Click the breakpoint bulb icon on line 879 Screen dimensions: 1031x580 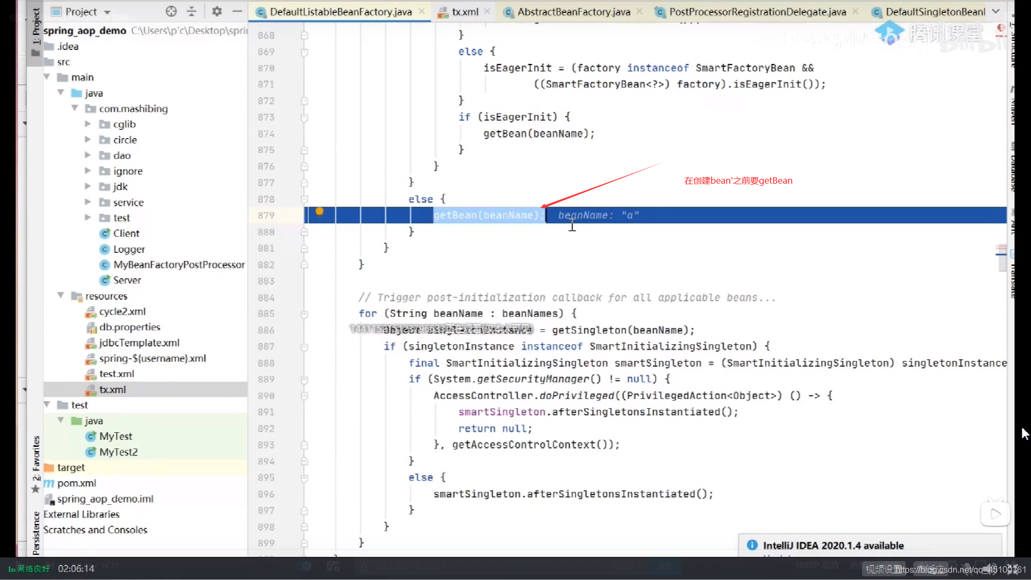[320, 212]
